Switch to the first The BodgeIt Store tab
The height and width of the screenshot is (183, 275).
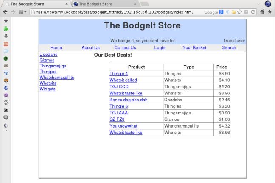36,4
